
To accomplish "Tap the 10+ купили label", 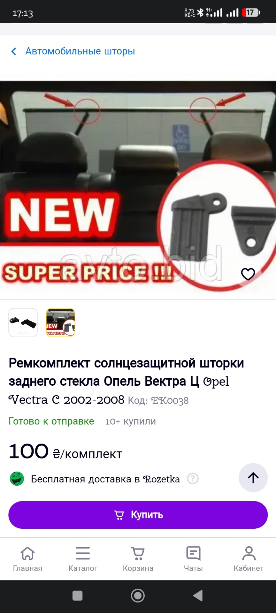I will point(131,421).
